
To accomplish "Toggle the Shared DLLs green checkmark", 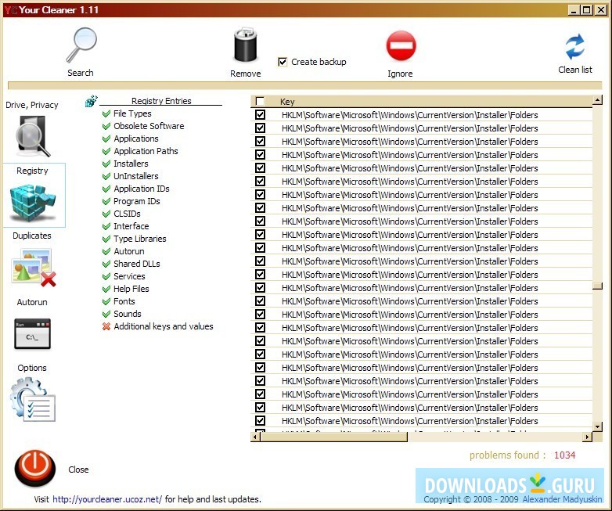I will tap(106, 264).
